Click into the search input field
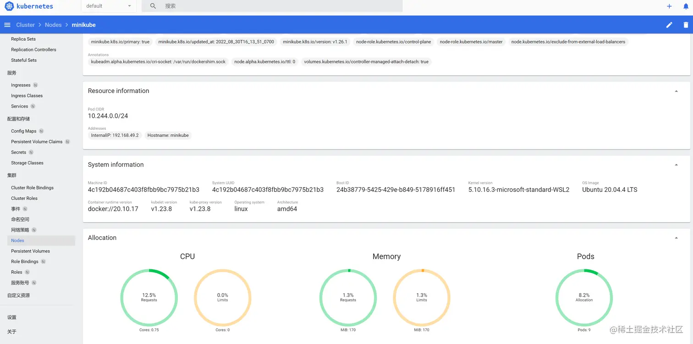The image size is (693, 344). [282, 6]
